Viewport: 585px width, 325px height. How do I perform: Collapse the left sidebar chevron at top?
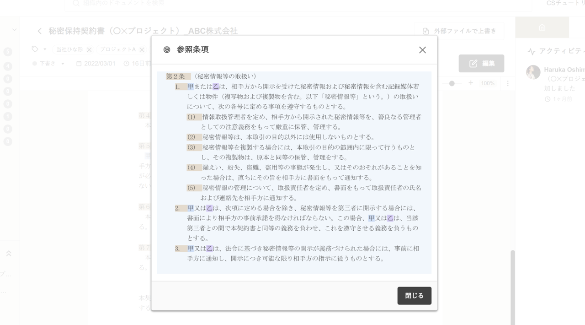pos(14,30)
